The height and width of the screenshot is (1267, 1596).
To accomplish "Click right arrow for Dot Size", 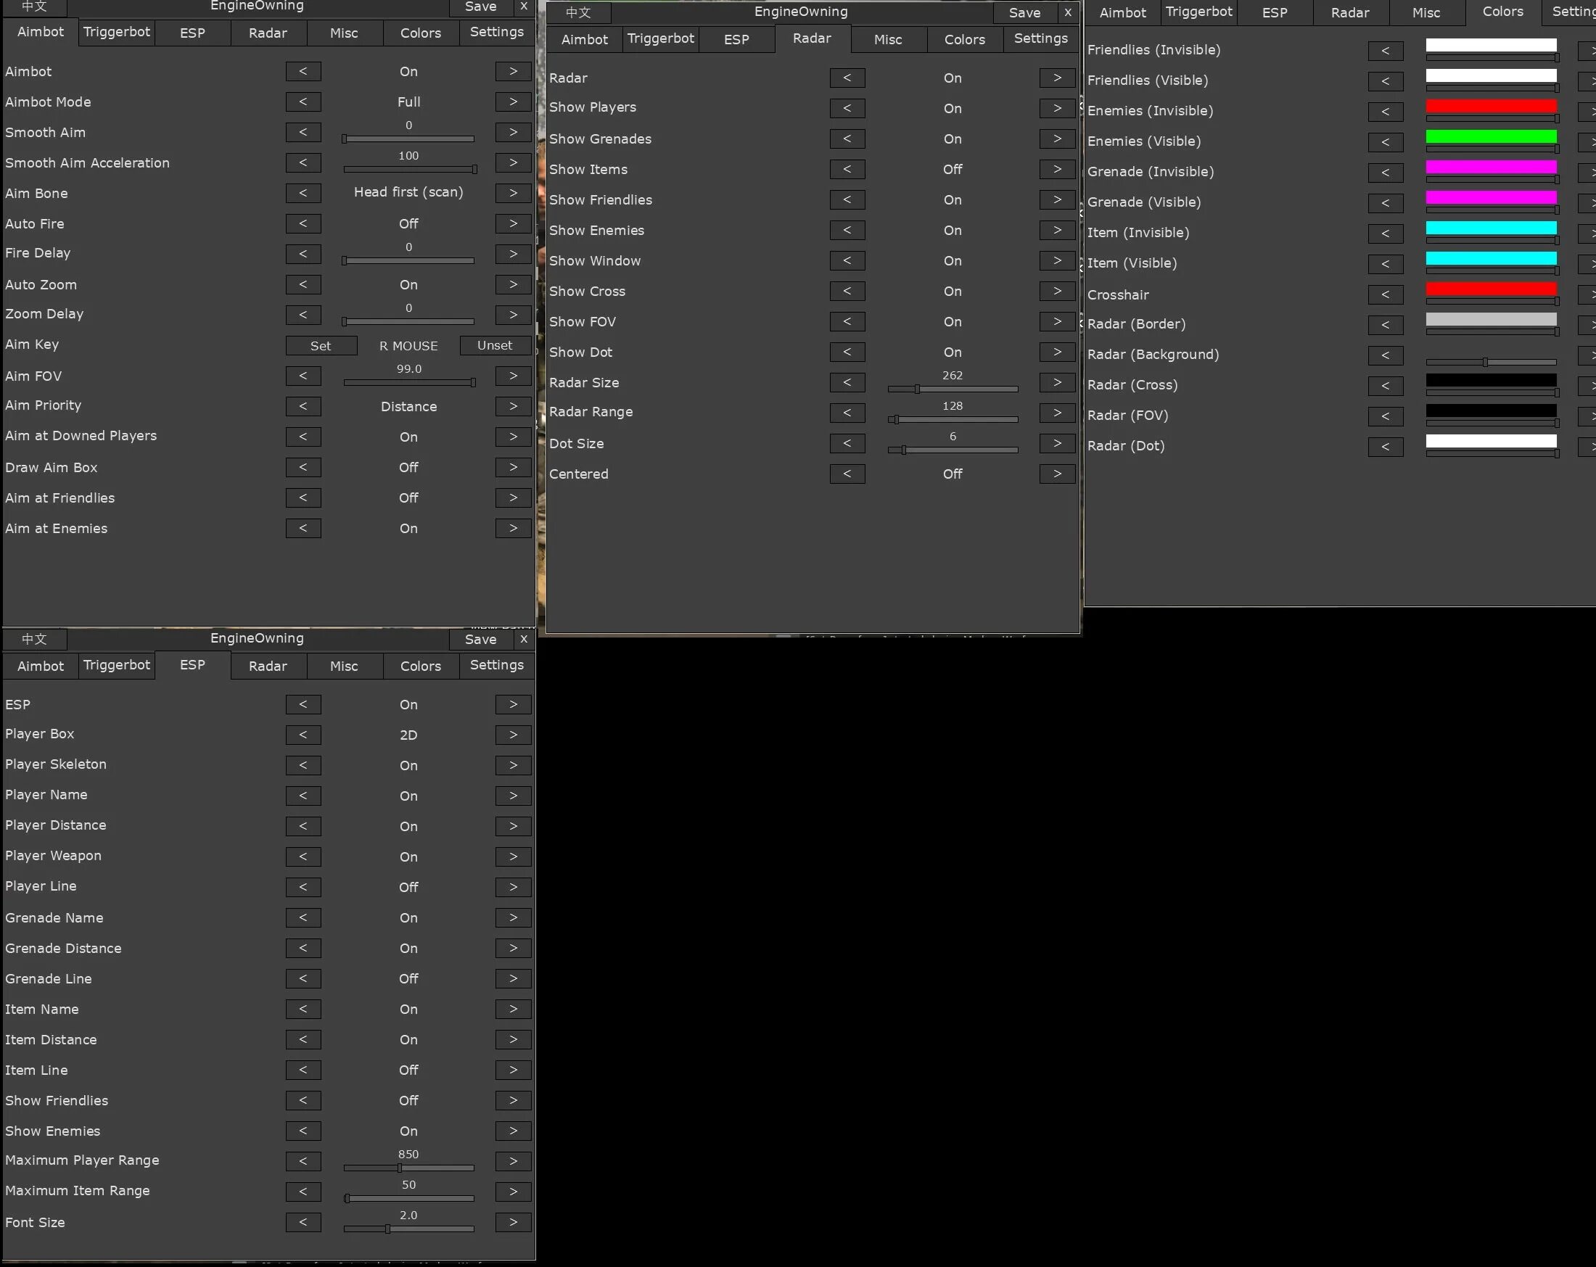I will (x=1057, y=443).
